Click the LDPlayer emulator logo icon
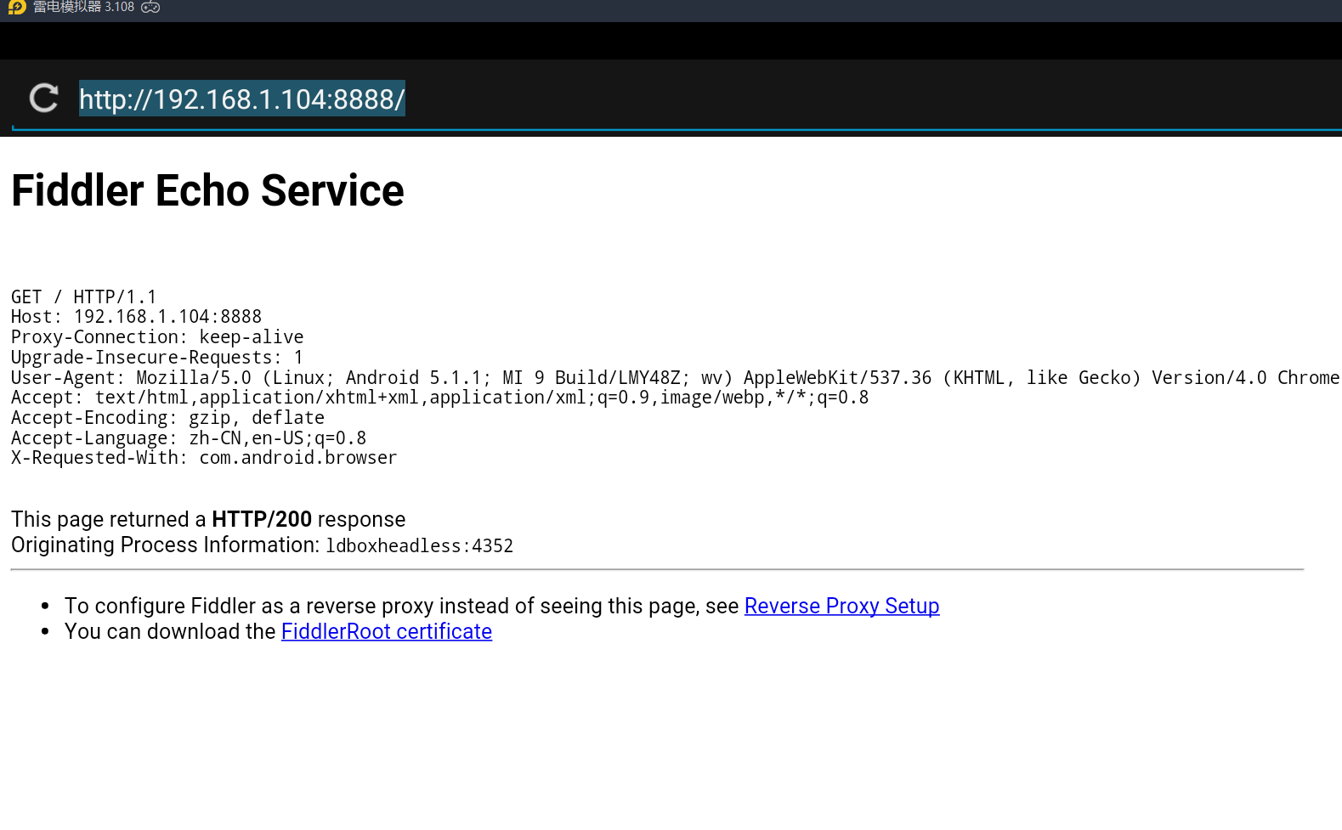1342x830 pixels. (17, 8)
